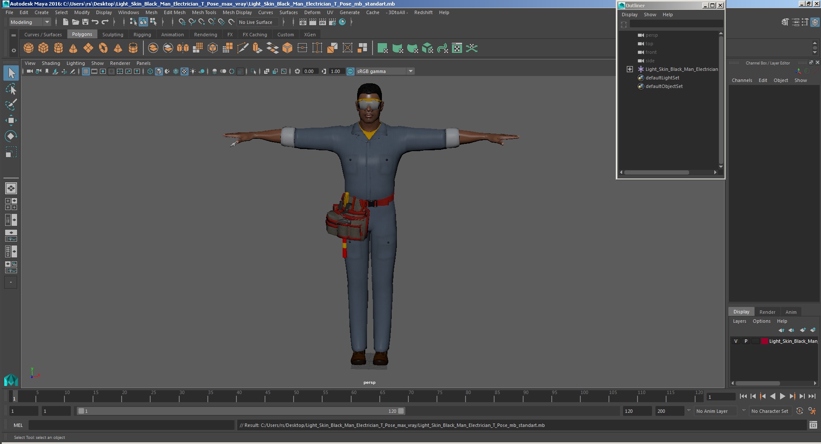Toggle layer visibility V box
This screenshot has width=821, height=444.
(x=736, y=341)
